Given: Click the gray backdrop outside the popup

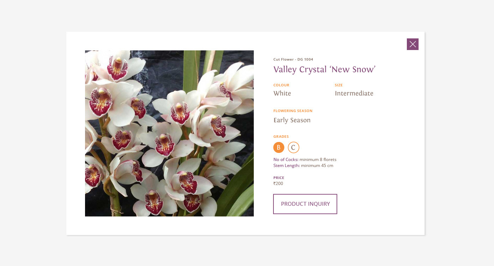Looking at the screenshot, I should 32,141.
